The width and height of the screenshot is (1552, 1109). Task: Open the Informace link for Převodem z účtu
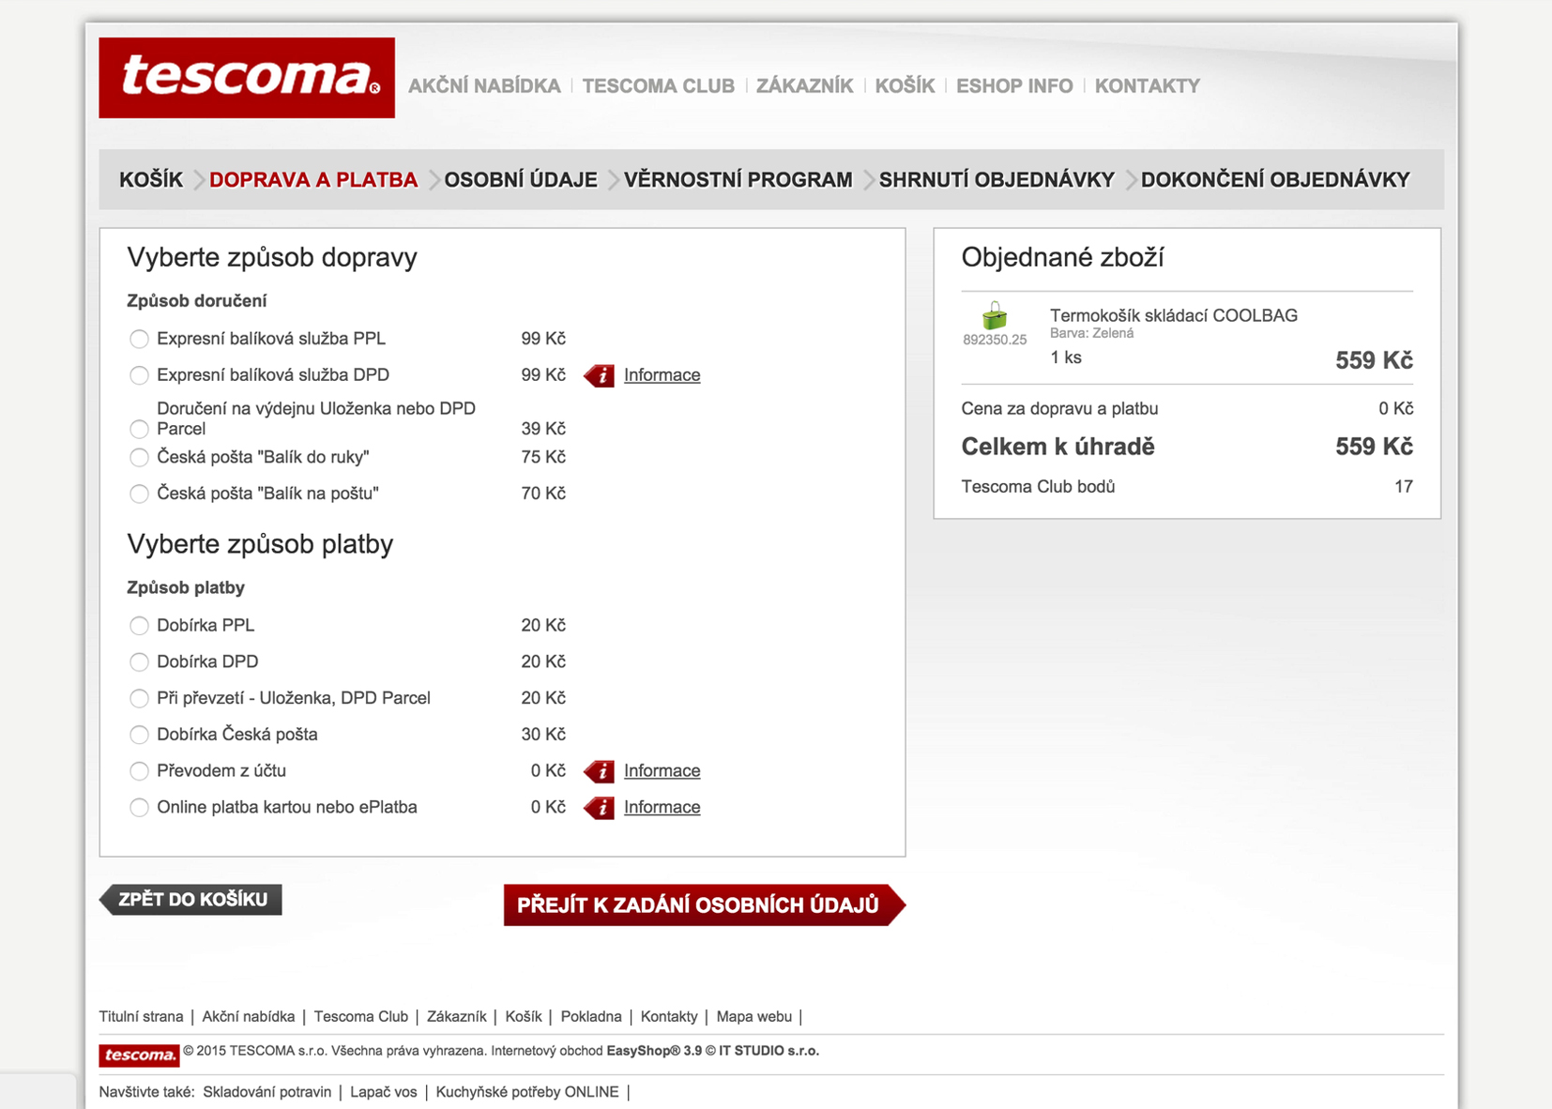click(662, 771)
